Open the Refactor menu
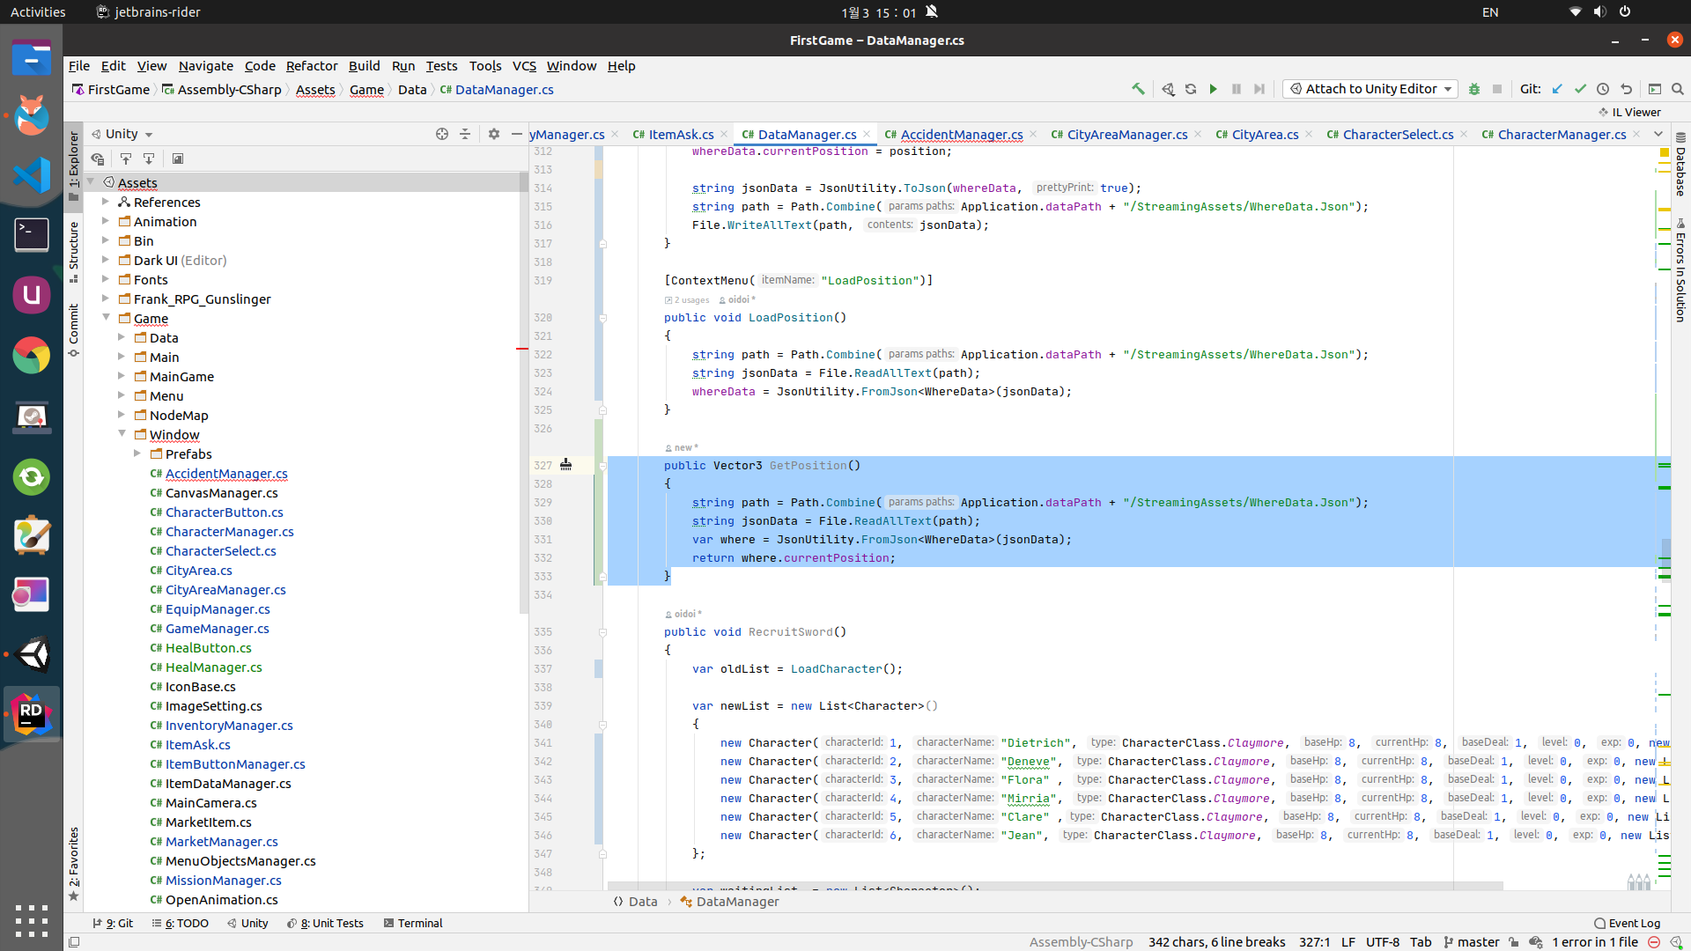This screenshot has height=951, width=1691. pos(312,66)
